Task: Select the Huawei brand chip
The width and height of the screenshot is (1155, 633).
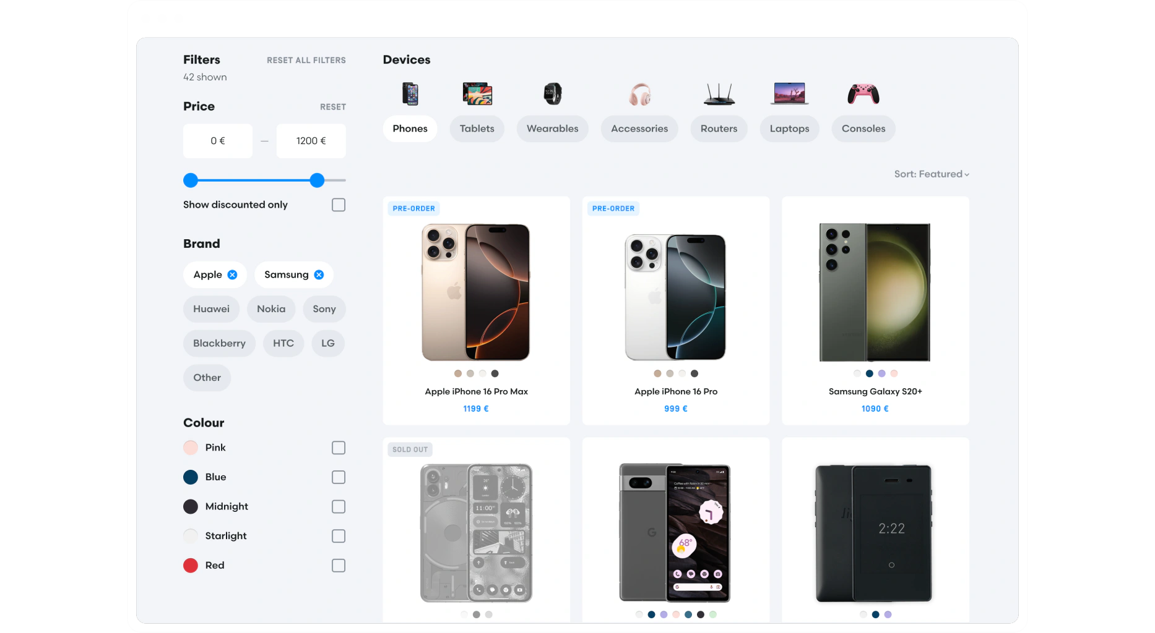Action: click(x=211, y=309)
